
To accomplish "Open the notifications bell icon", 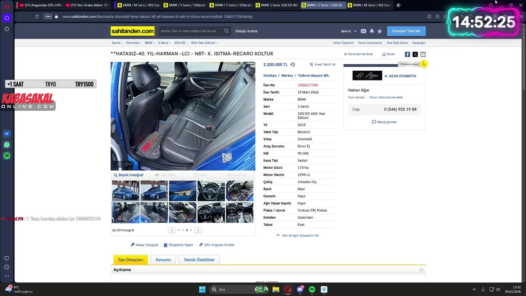I will 371,31.
